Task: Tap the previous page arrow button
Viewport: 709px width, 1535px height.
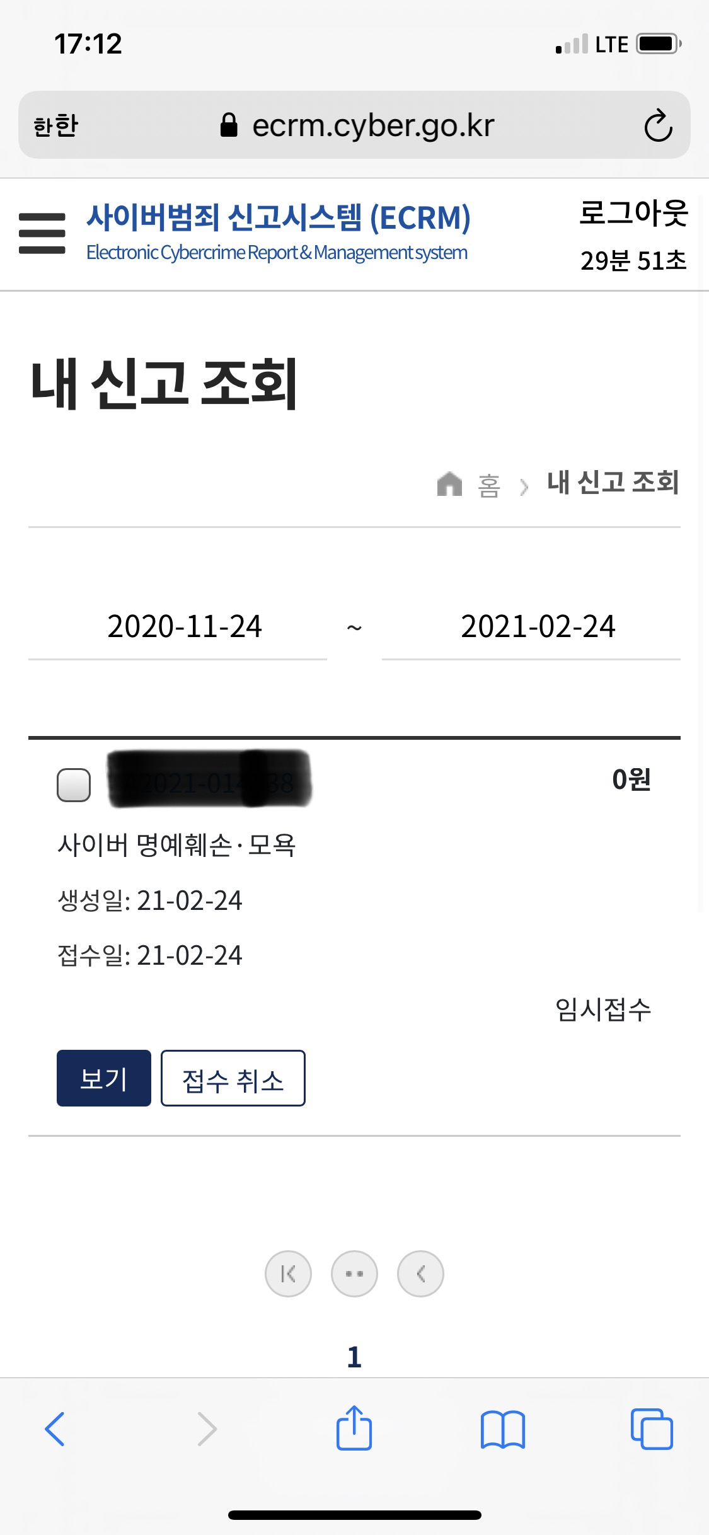Action: 420,1273
